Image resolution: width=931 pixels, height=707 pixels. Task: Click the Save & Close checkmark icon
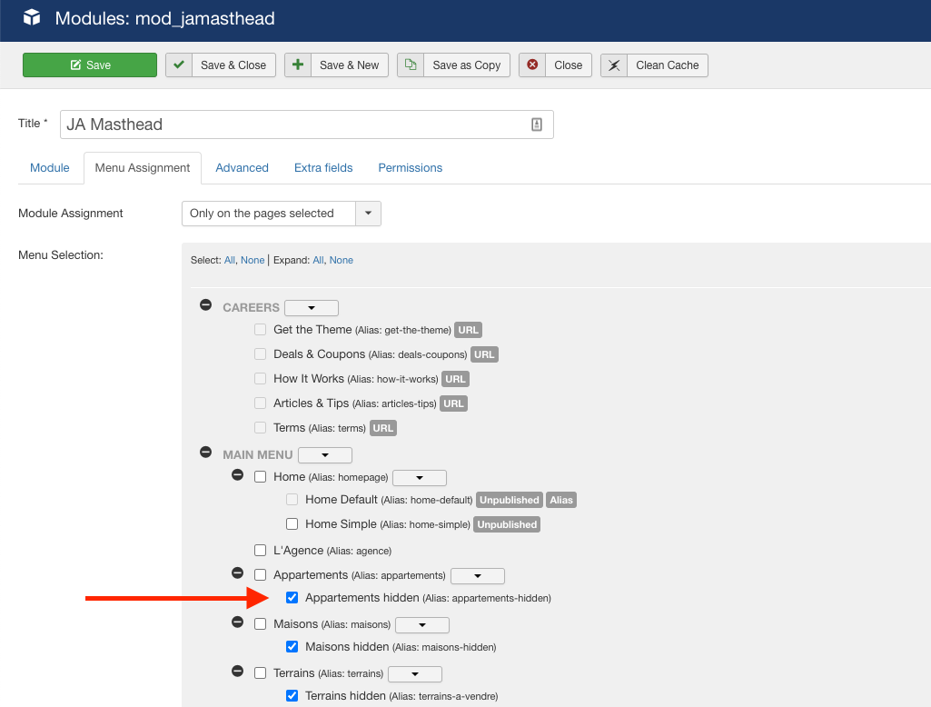179,65
